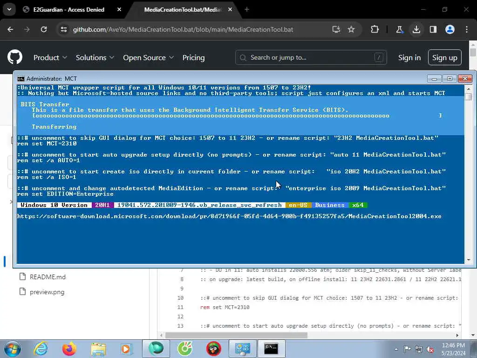The image size is (477, 358).
Task: Click the Sign up button
Action: tap(445, 57)
